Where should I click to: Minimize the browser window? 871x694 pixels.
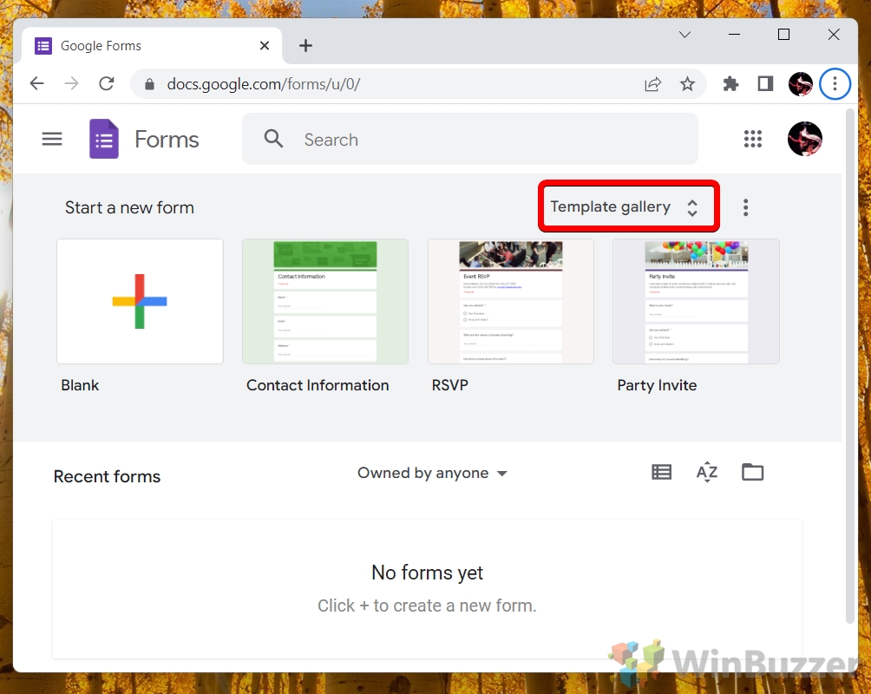coord(734,35)
